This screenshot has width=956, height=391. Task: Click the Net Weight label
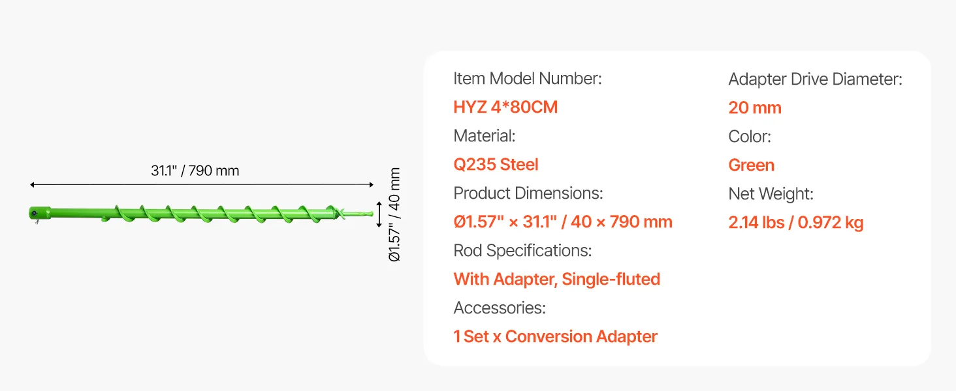click(771, 194)
